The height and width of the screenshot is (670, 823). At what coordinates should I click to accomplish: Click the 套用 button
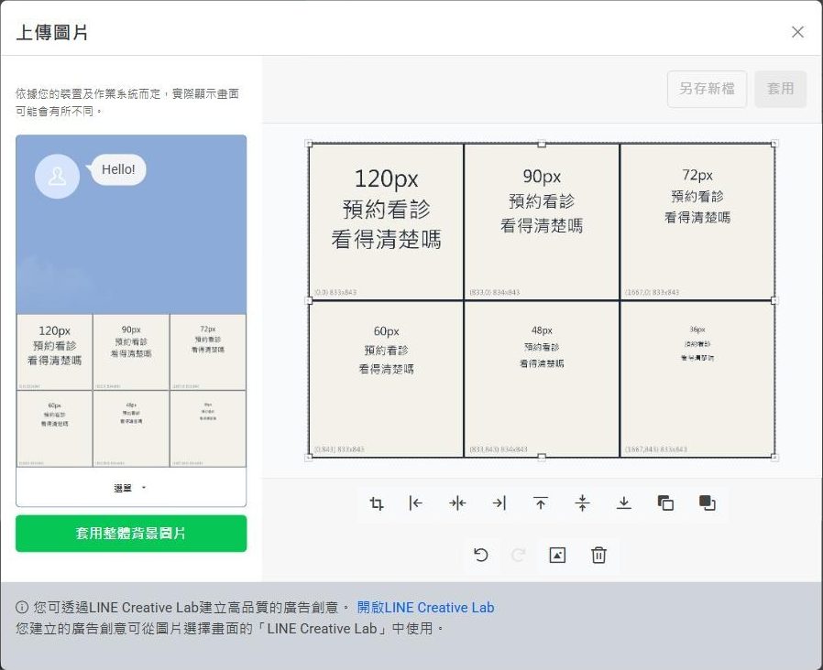(781, 89)
